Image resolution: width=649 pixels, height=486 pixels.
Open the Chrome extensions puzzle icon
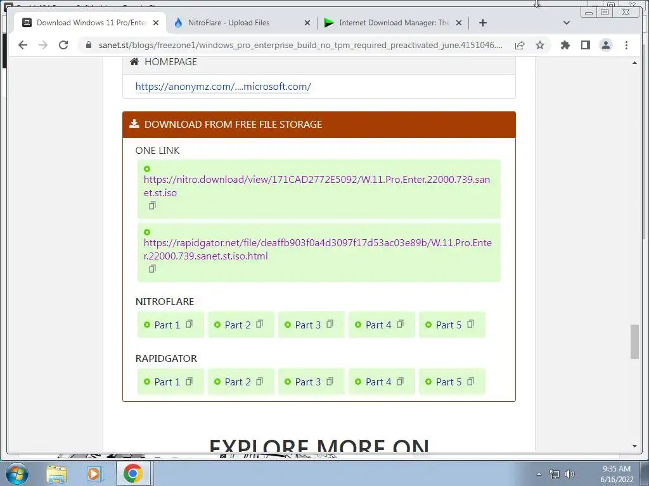click(x=565, y=45)
